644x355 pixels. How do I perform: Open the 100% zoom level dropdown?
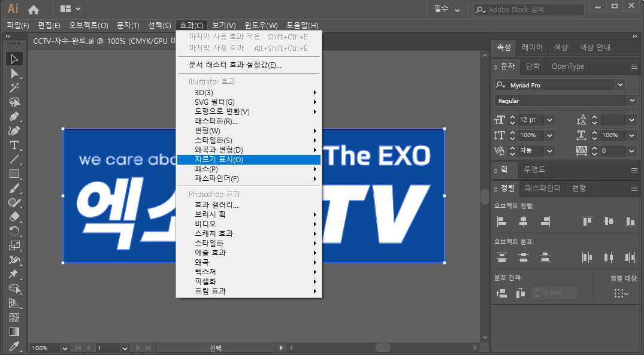(65, 348)
